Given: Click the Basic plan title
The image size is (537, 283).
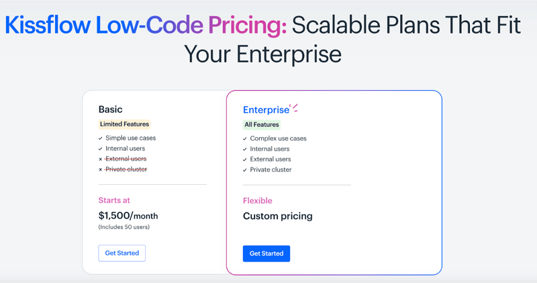Looking at the screenshot, I should tap(111, 110).
